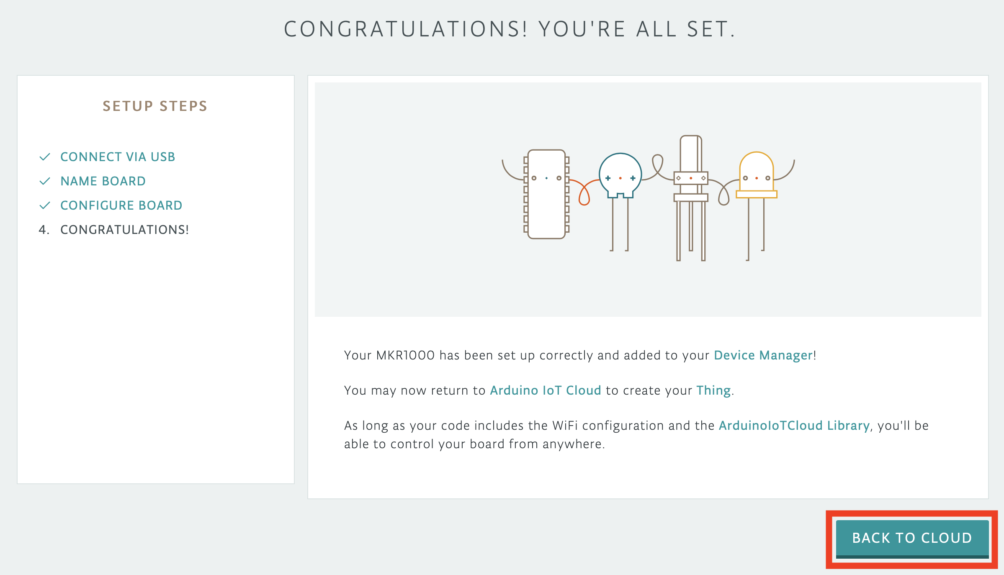This screenshot has height=575, width=1004.
Task: Expand the congratulations confirmation panel
Action: 126,229
